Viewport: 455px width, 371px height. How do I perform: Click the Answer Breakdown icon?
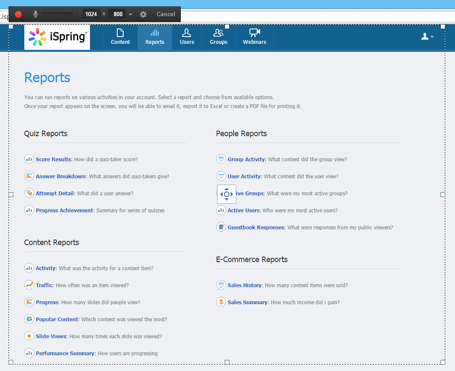pos(29,176)
